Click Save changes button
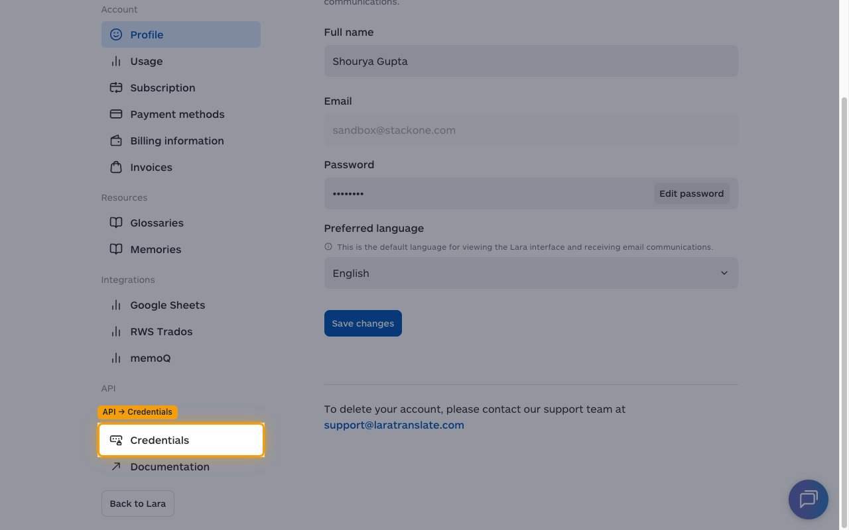 tap(363, 323)
